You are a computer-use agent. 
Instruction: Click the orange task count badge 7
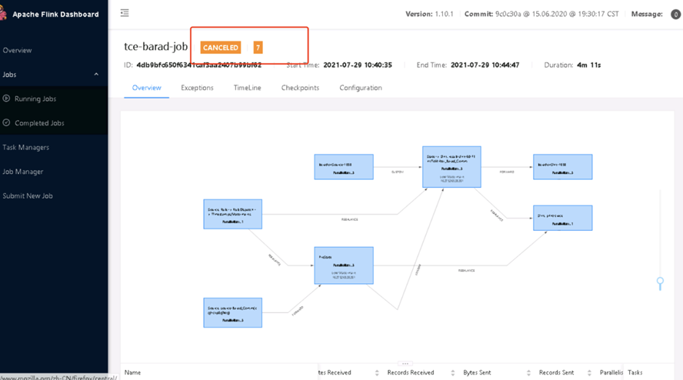pyautogui.click(x=258, y=48)
